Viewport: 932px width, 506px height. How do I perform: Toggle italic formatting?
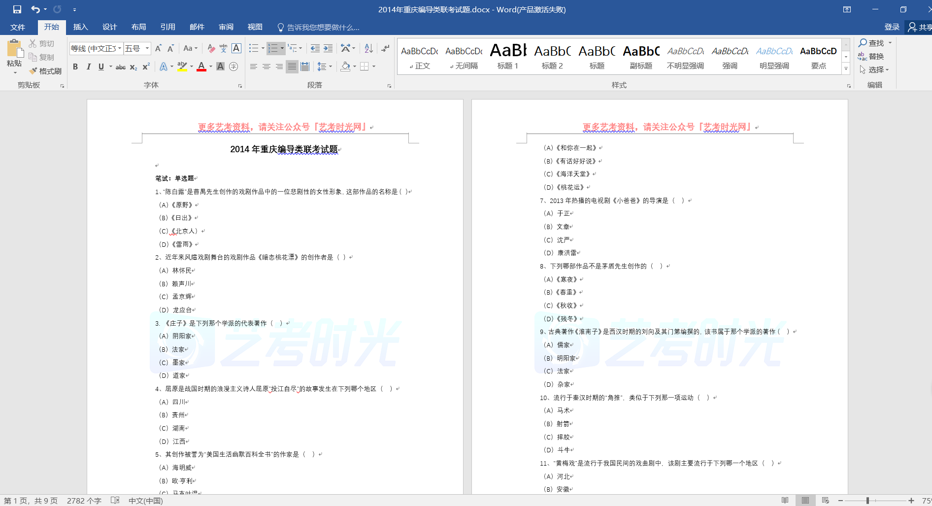point(89,67)
